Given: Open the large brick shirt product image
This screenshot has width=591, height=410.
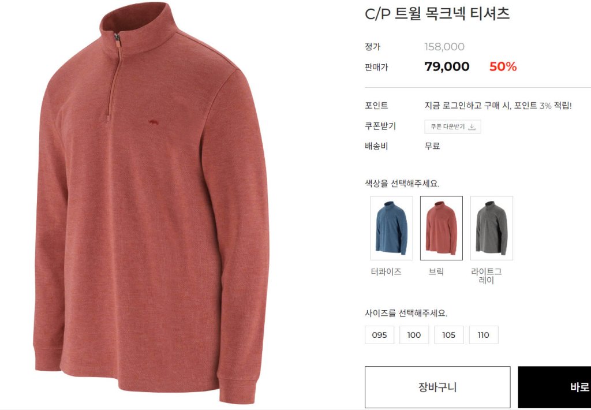Looking at the screenshot, I should click(151, 203).
